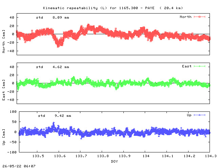Viewport: 217px width, 168px height.
Task: Click the green East legend marker sample
Action: coord(199,66)
